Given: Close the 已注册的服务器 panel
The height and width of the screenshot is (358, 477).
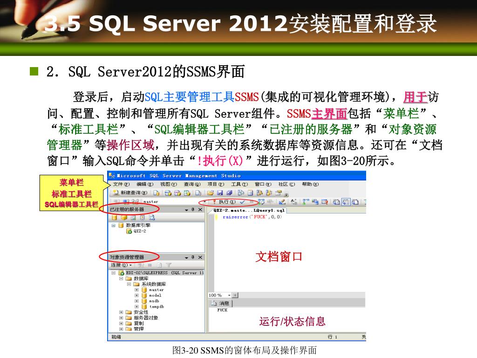Looking at the screenshot, I should coord(200,210).
